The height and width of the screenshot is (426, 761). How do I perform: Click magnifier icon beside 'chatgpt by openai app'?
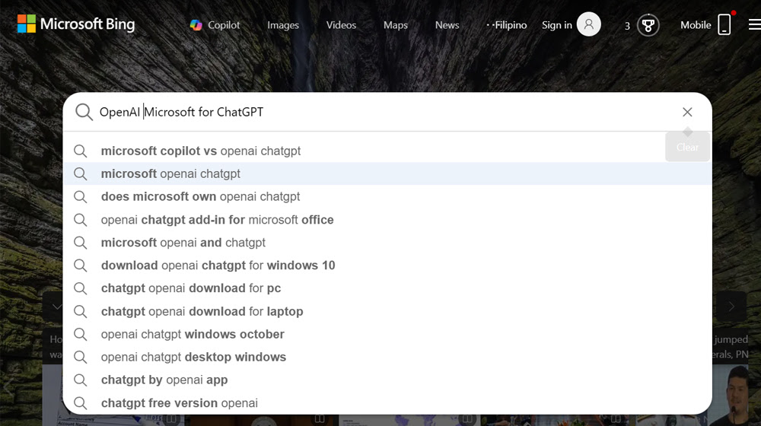click(81, 380)
